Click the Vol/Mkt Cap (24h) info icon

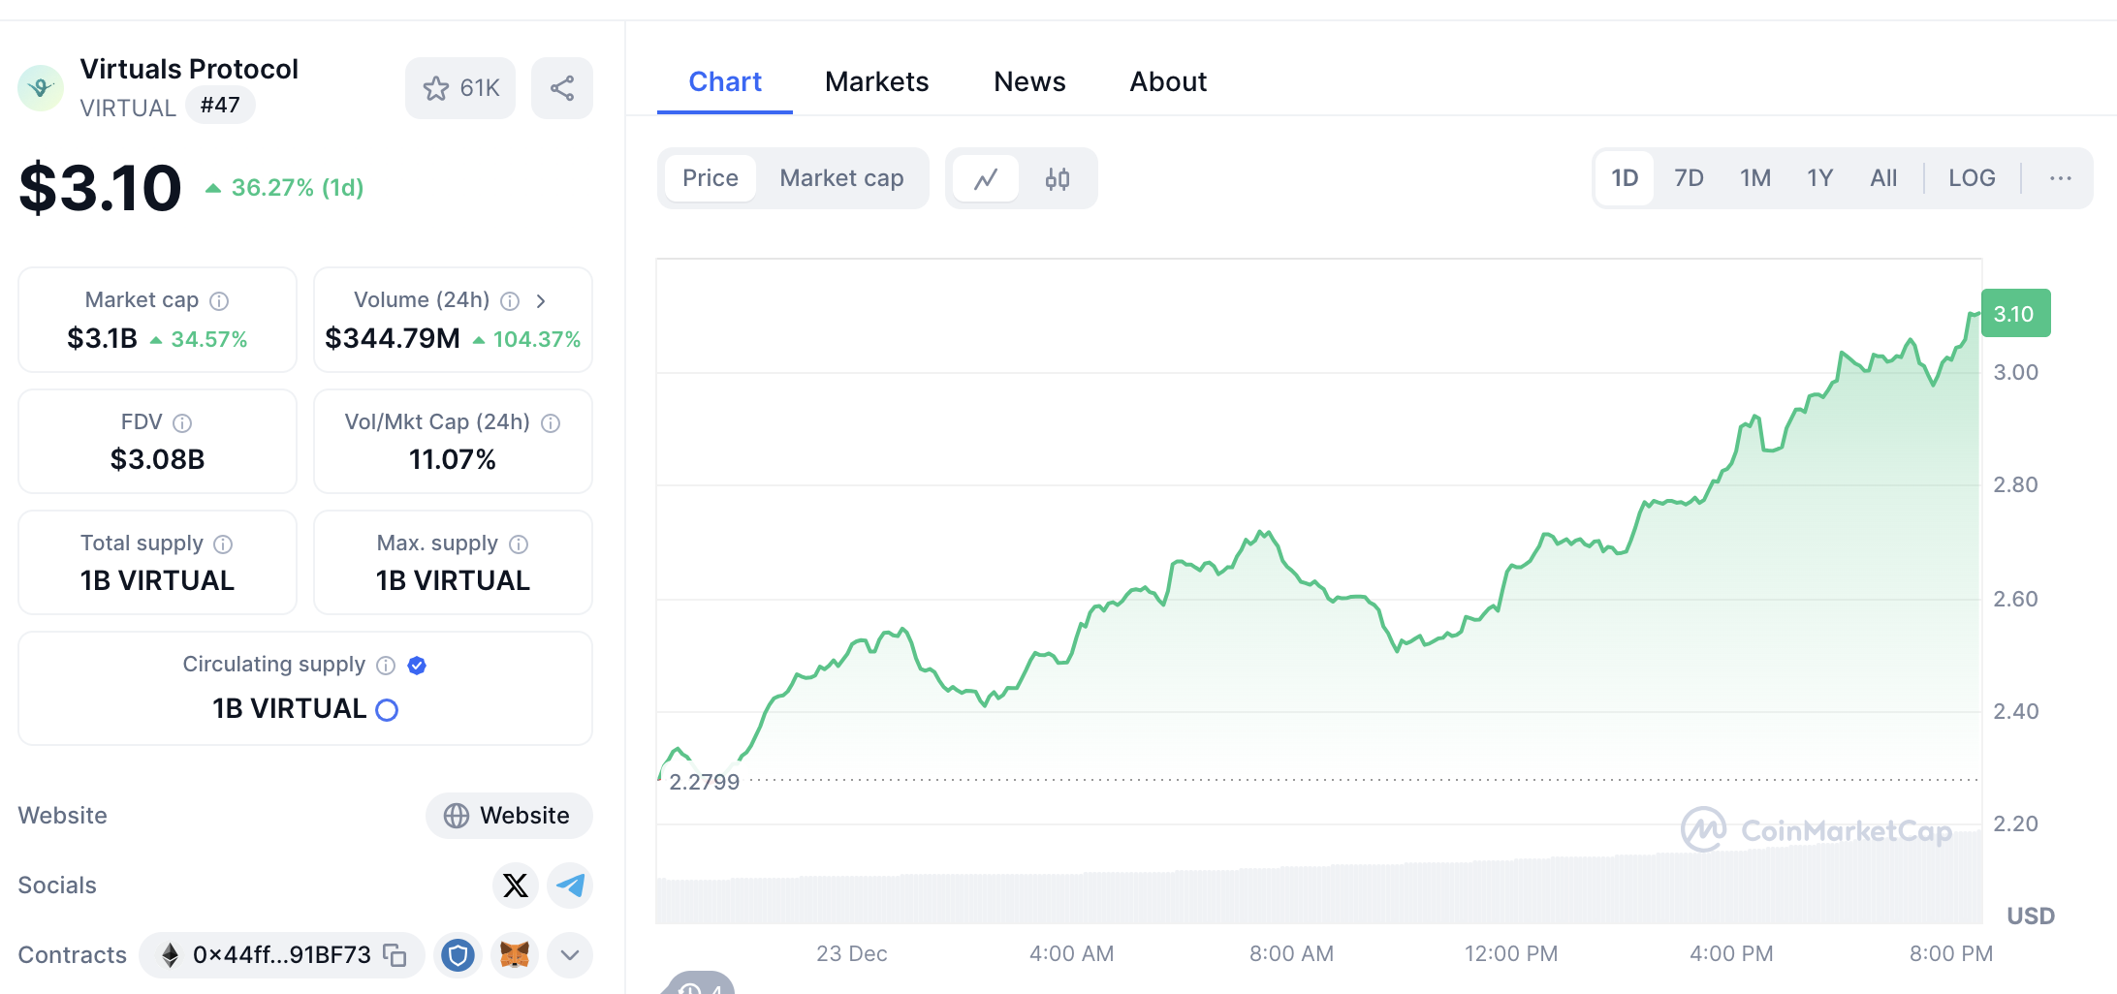pyautogui.click(x=551, y=423)
